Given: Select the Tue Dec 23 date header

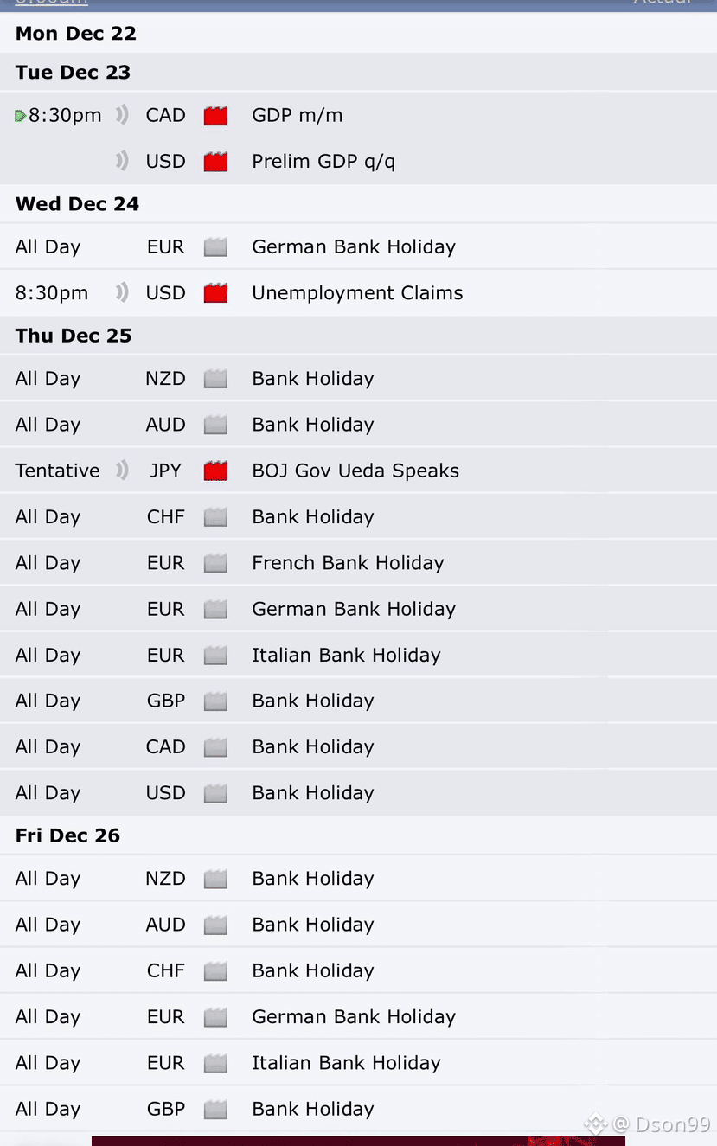Looking at the screenshot, I should click(73, 72).
